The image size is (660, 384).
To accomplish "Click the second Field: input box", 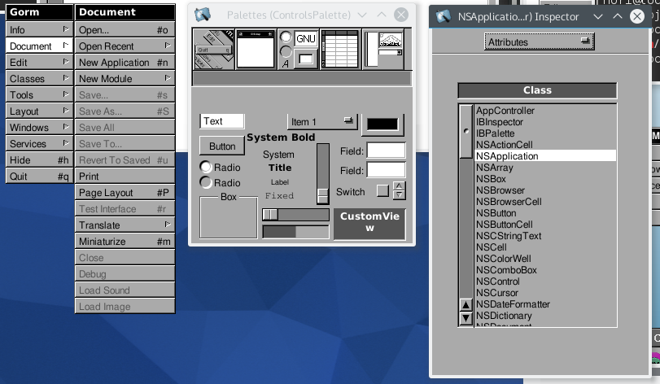I will (386, 170).
